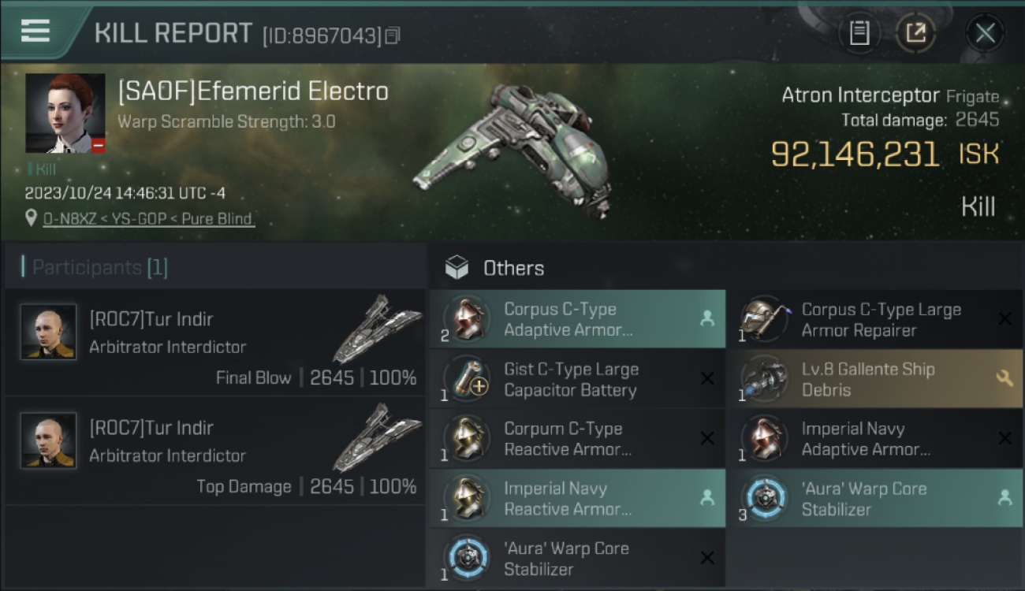
Task: Select Corpus C-Type Large Armor Repairer icon
Action: click(x=763, y=319)
